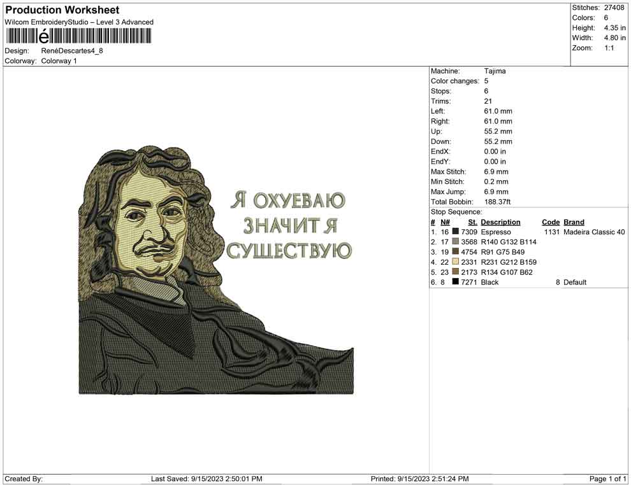This screenshot has width=631, height=485.
Task: Click the code 1131 in stop sequence
Action: coord(552,232)
